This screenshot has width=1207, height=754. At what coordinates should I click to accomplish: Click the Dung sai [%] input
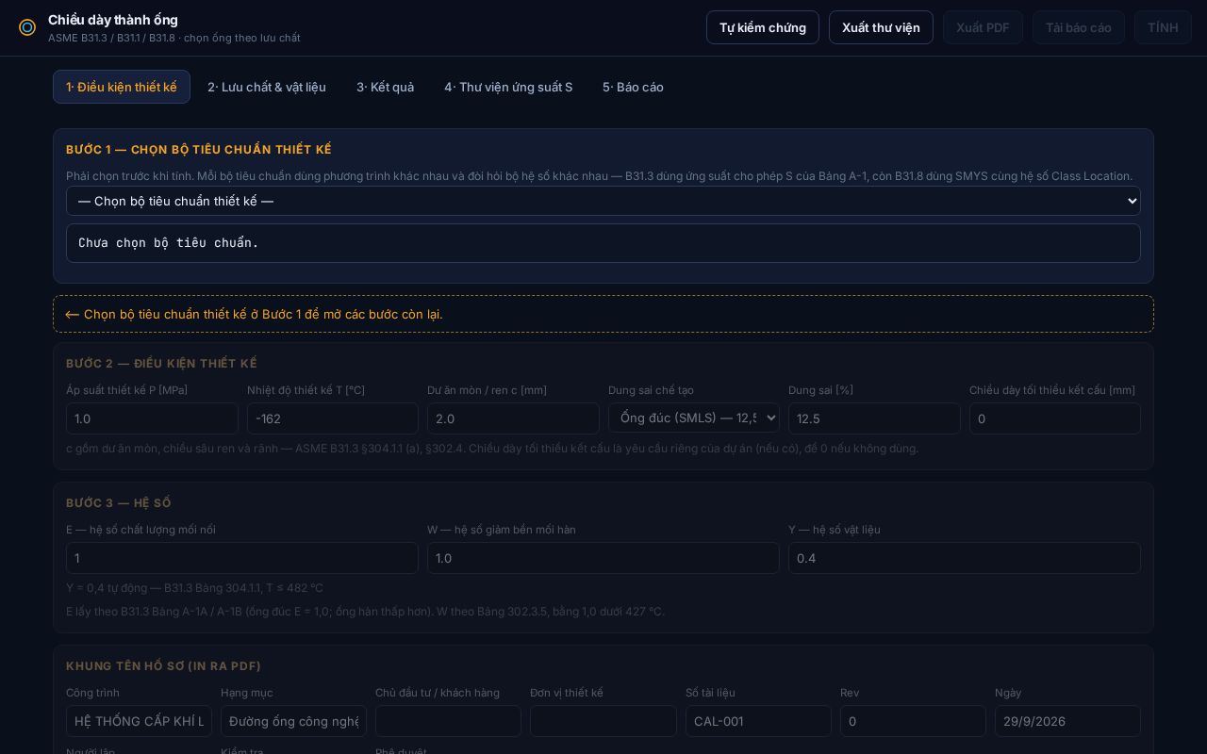pyautogui.click(x=874, y=418)
